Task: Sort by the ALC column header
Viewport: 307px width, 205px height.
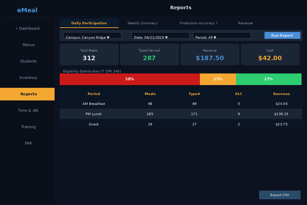Action: 239,94
